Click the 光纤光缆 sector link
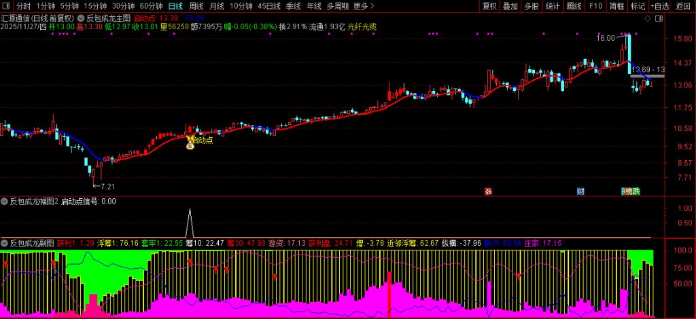 click(362, 26)
